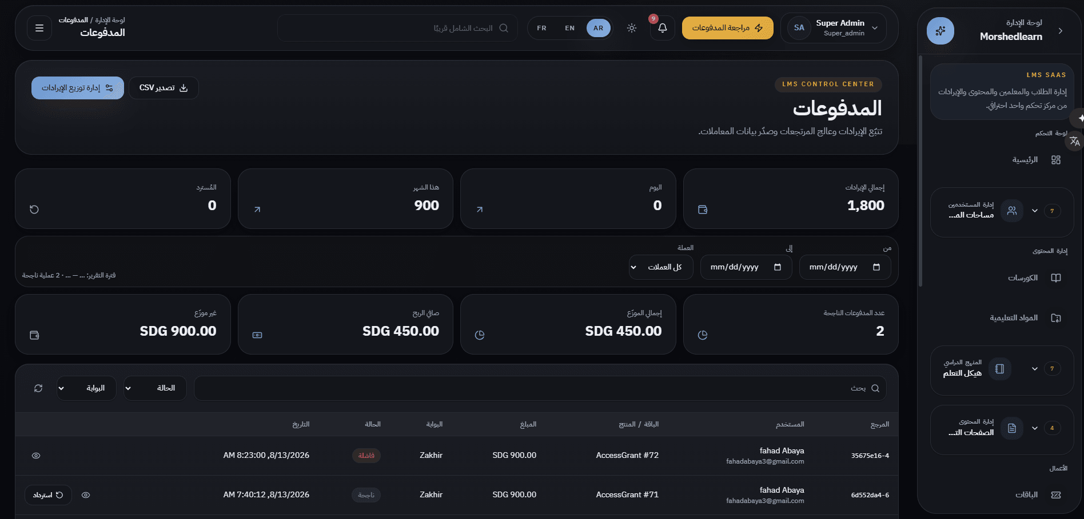View details of AccessGrant #71 via eye icon

coord(86,495)
